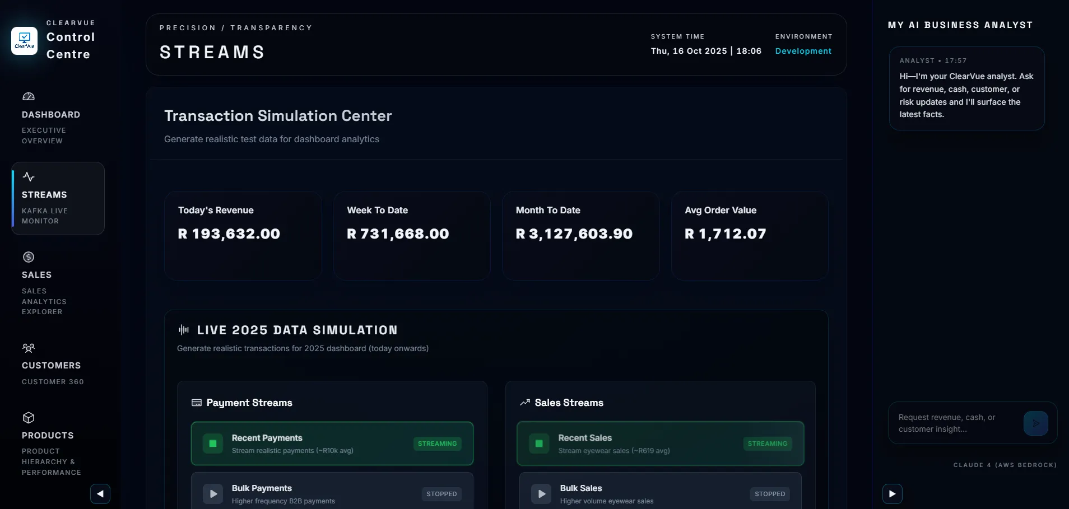Start the Bulk Payments stream
This screenshot has width=1069, height=509.
point(213,494)
